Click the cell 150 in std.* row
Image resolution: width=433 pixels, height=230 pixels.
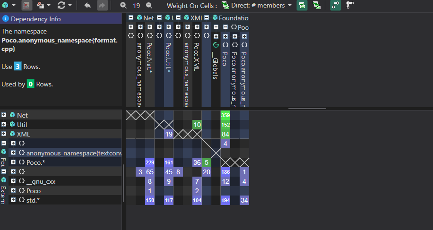click(x=150, y=200)
